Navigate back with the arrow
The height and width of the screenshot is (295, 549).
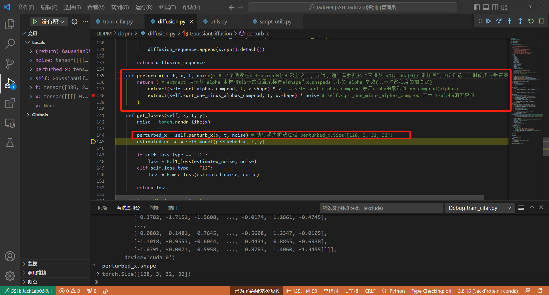coord(232,7)
